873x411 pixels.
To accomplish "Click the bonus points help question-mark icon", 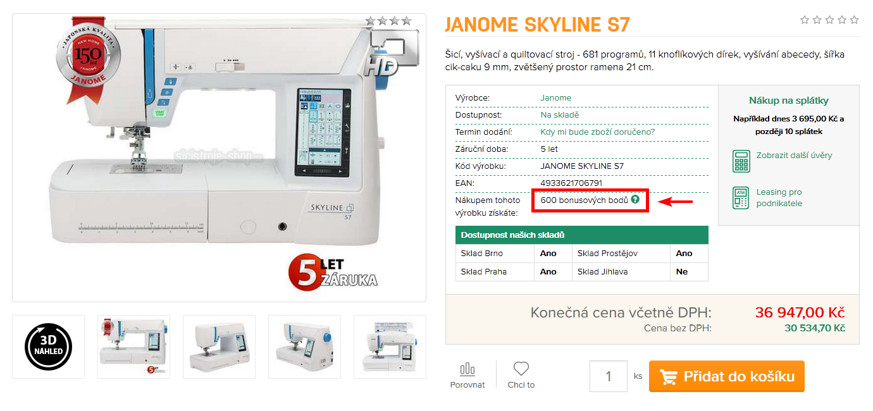I will [x=635, y=200].
